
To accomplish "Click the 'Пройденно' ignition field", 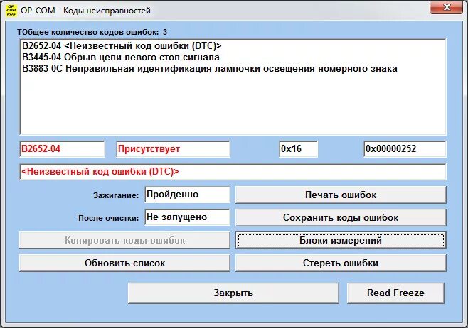I will pos(187,195).
